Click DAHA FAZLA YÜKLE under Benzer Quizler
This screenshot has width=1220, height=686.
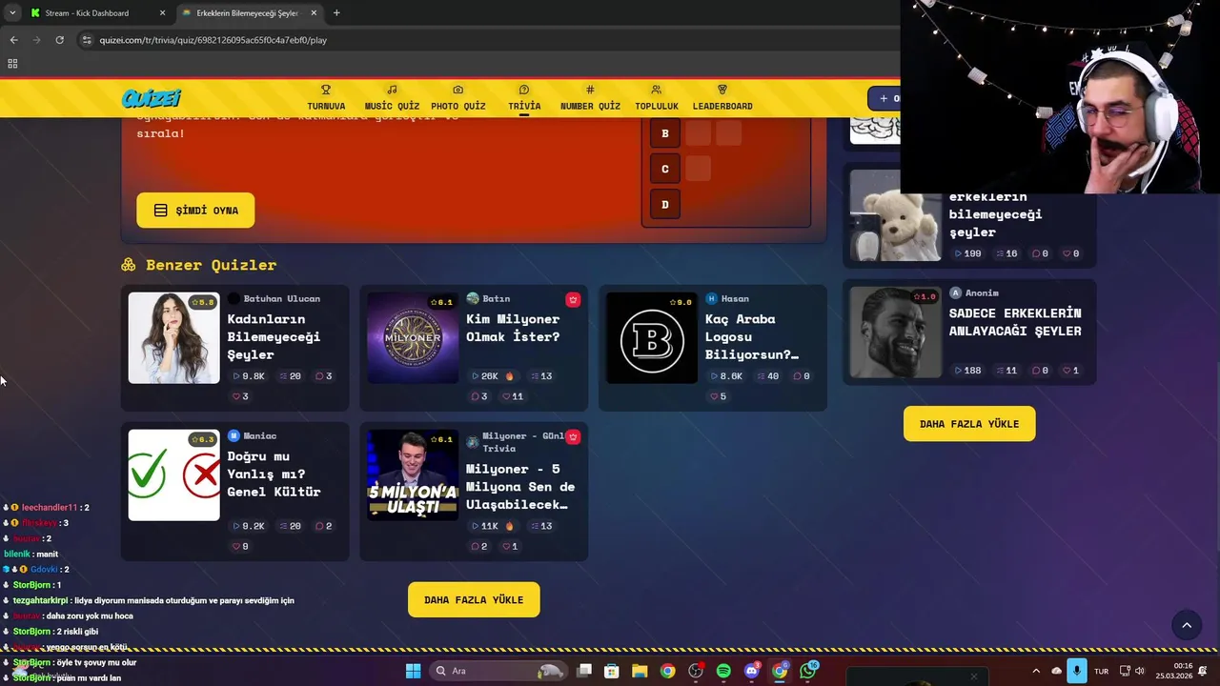point(474,600)
